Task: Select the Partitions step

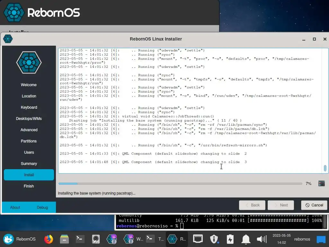Action: 29,141
